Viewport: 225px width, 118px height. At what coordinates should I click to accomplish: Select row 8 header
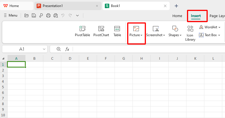click(4, 104)
